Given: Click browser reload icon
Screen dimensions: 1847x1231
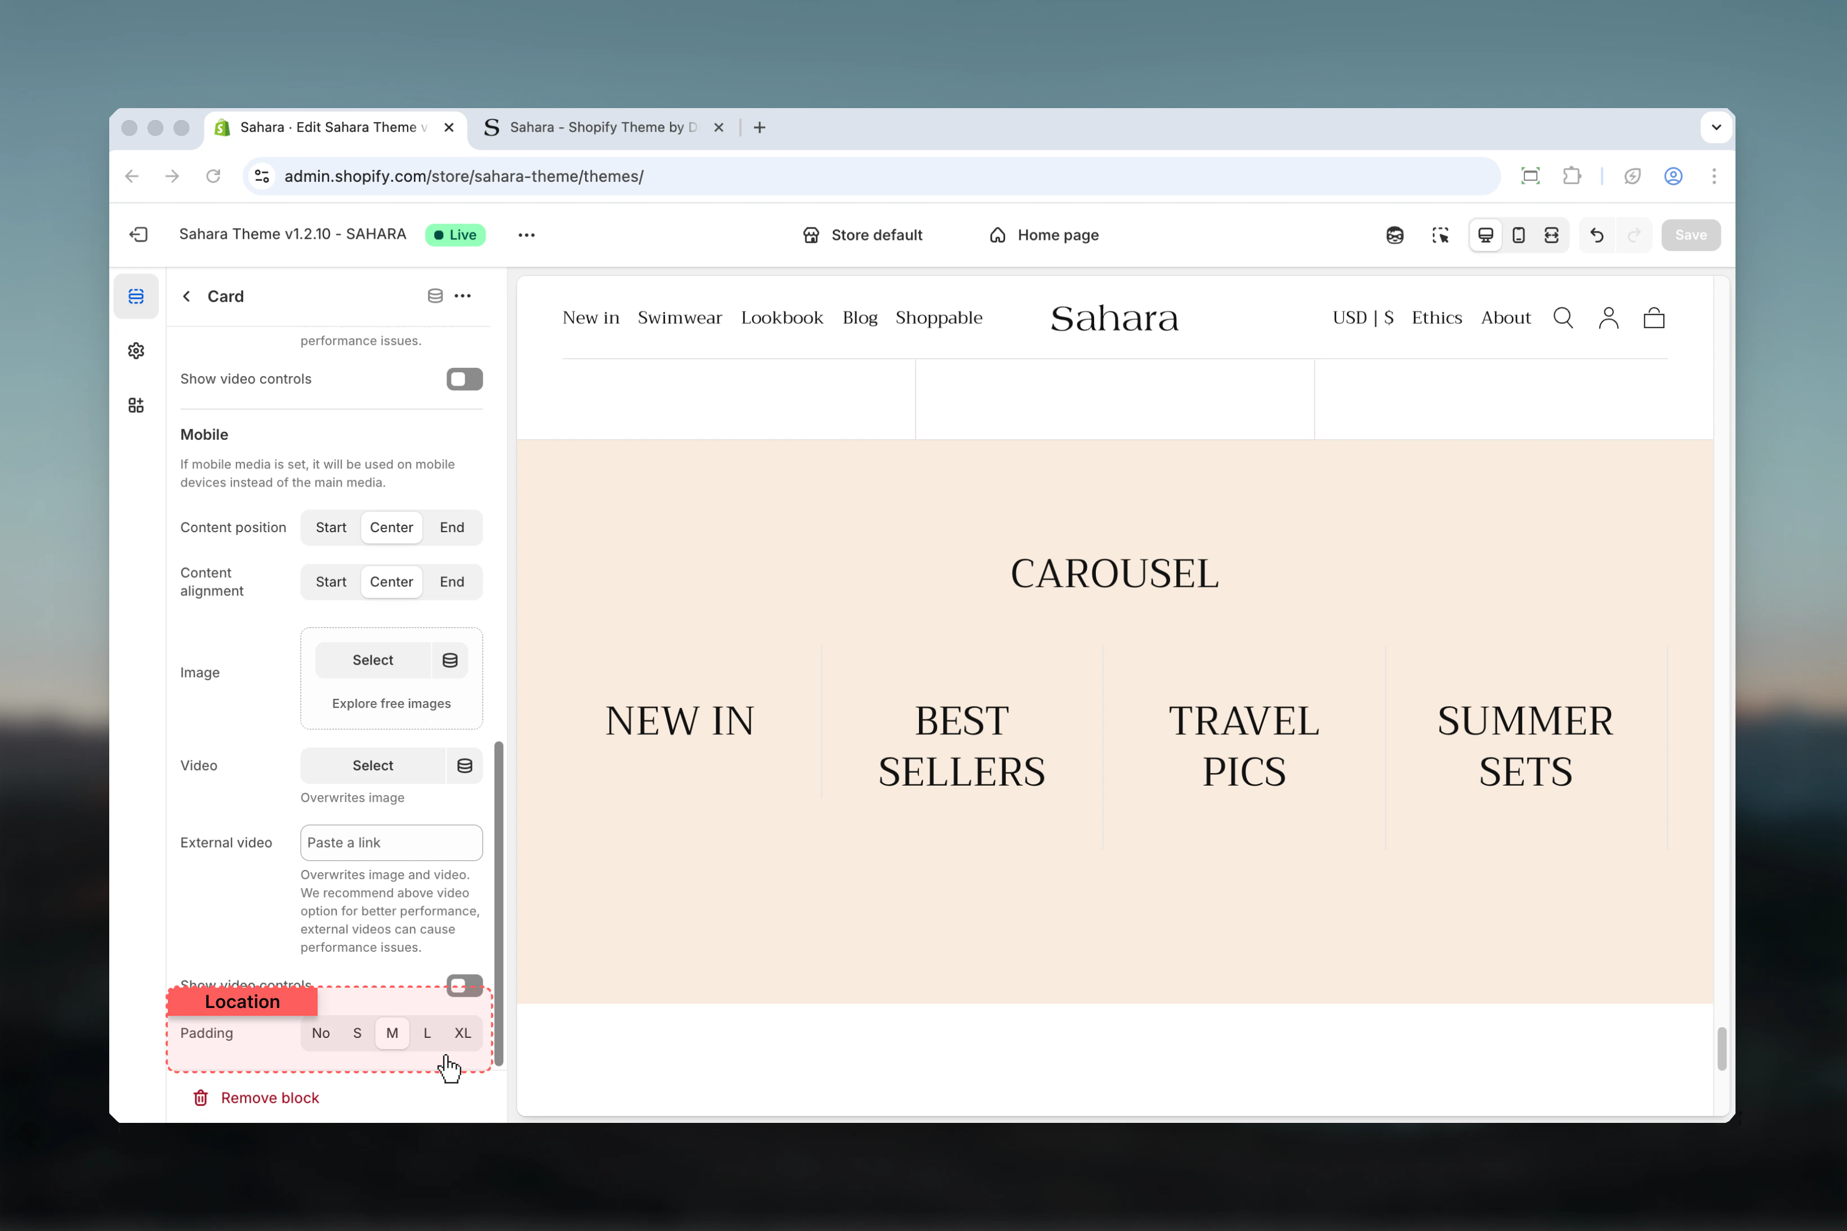Looking at the screenshot, I should 213,176.
